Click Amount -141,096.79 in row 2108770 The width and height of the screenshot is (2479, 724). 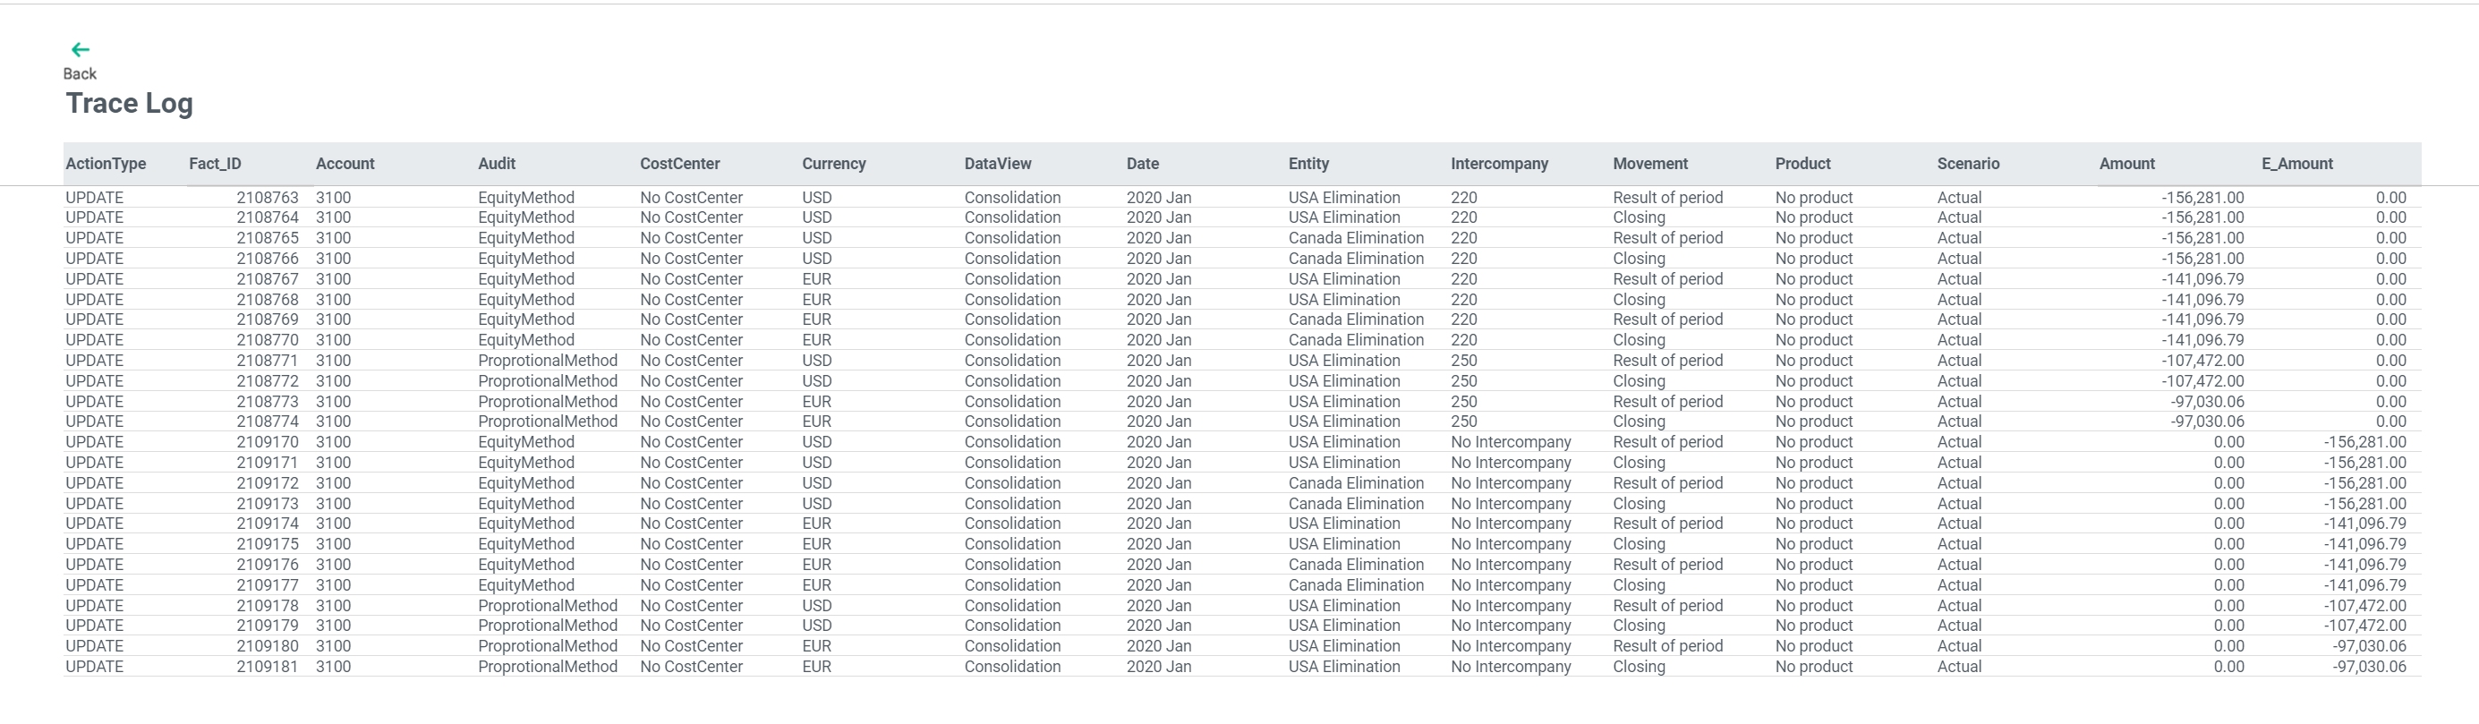click(2203, 340)
